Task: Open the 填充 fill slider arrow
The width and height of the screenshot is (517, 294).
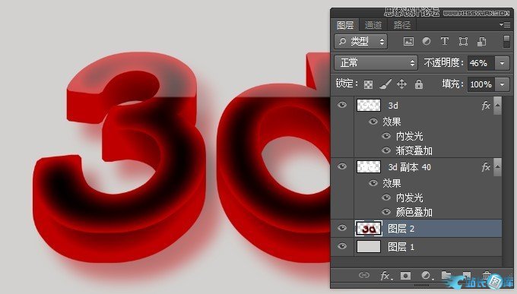Action: (502, 84)
